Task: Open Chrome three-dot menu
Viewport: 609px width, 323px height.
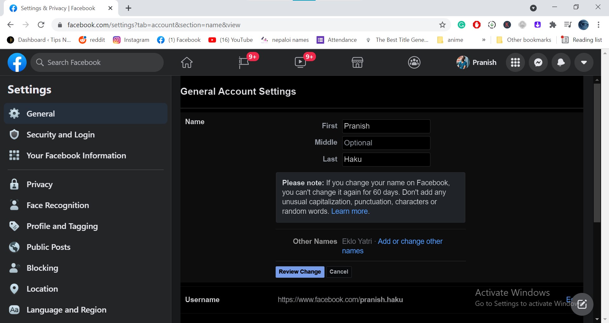Action: [x=599, y=25]
